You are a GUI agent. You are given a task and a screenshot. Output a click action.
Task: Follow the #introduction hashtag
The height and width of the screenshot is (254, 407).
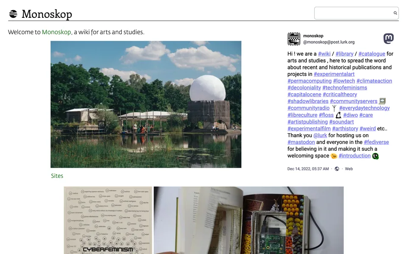click(x=354, y=155)
